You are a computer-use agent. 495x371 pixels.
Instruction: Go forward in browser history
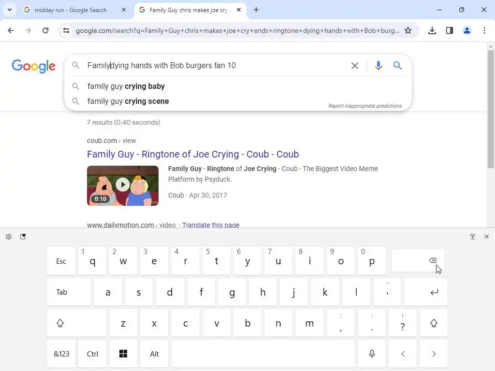(x=28, y=30)
